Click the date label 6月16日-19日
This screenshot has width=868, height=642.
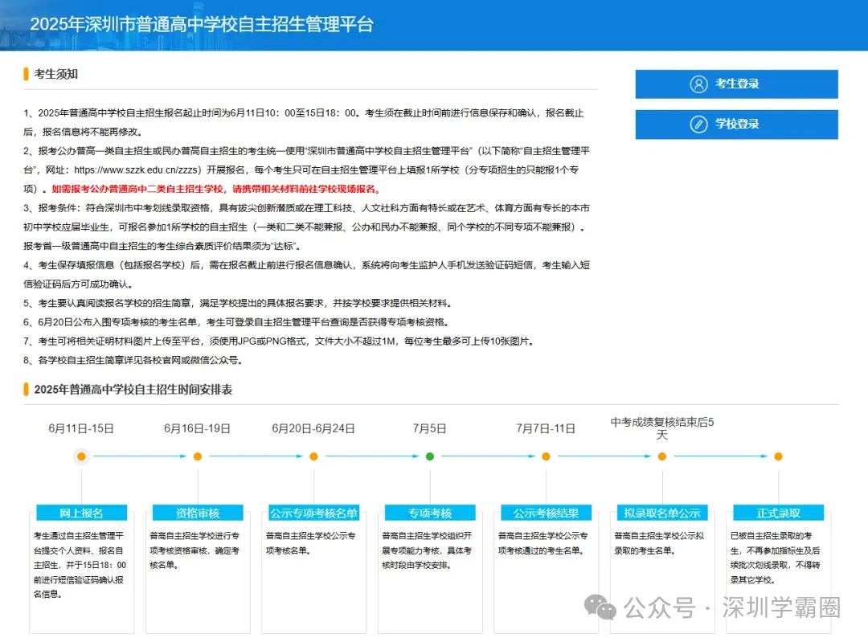point(198,428)
